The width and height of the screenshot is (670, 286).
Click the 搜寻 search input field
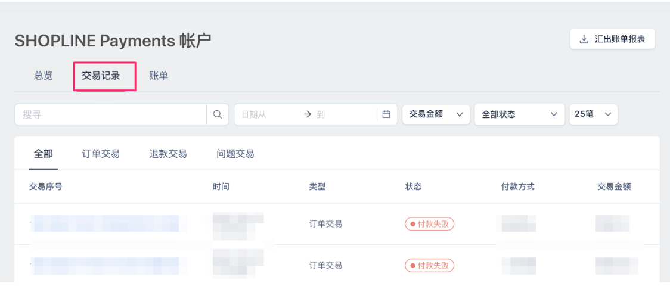(111, 114)
